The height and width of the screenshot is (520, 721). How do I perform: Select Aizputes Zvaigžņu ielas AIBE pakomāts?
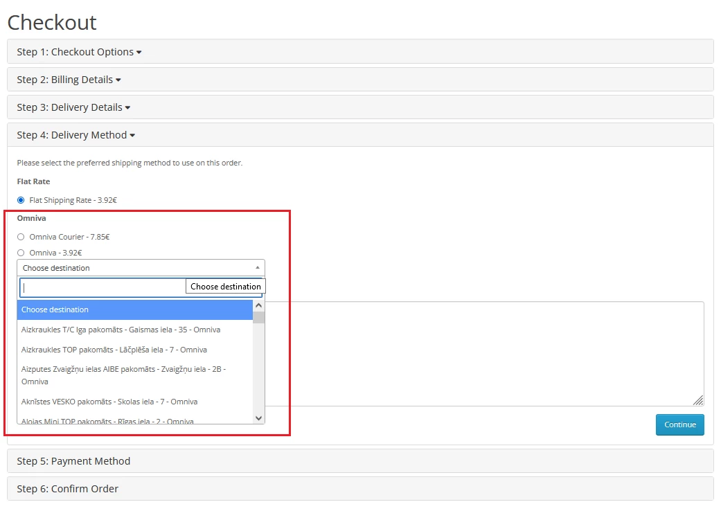[x=135, y=375]
